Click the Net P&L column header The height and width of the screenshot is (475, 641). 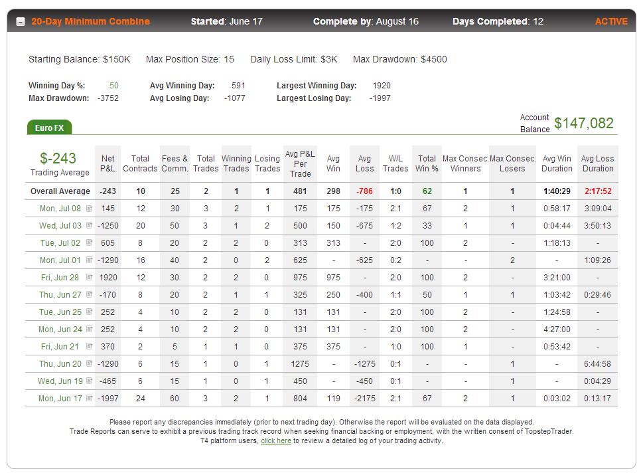(108, 163)
